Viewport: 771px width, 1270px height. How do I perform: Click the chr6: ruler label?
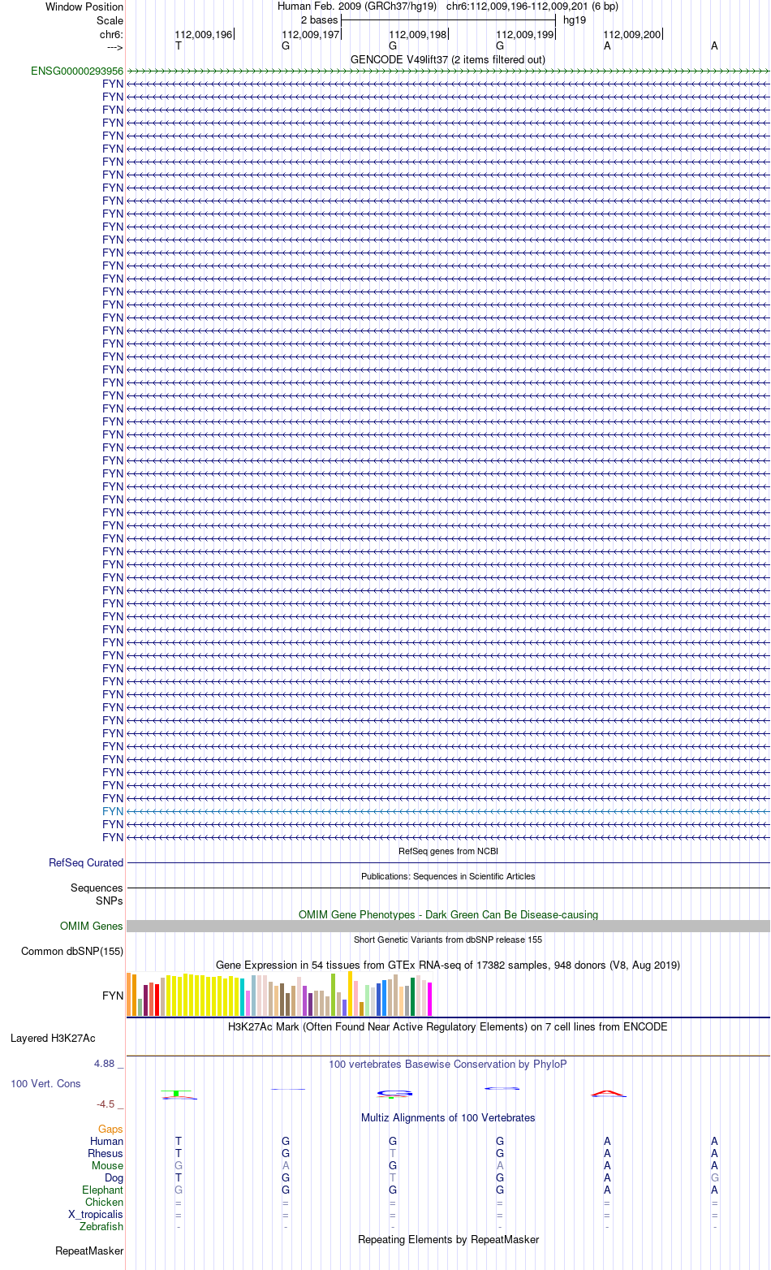click(112, 35)
